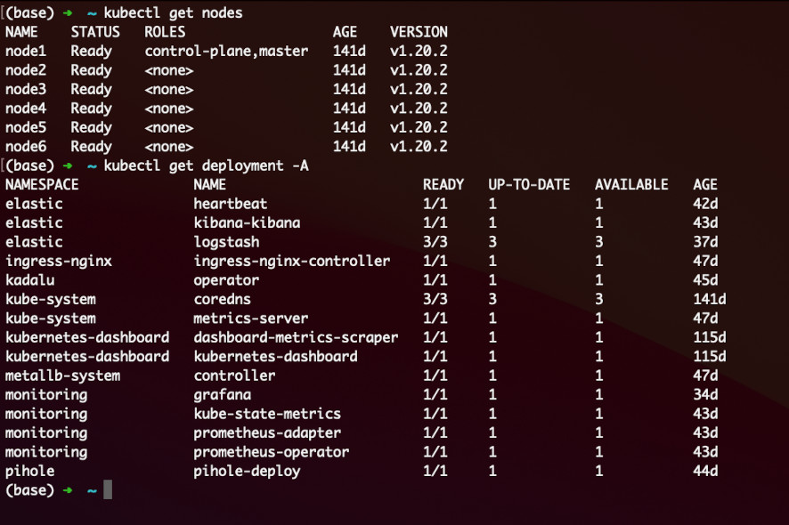The image size is (789, 525).
Task: Select the node3 name
Action: 26,89
